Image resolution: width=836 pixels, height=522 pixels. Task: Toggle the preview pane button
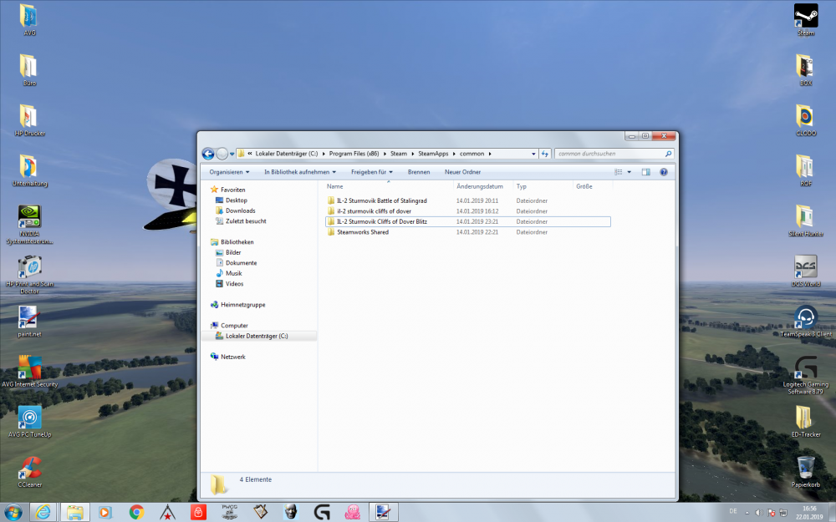(x=645, y=172)
